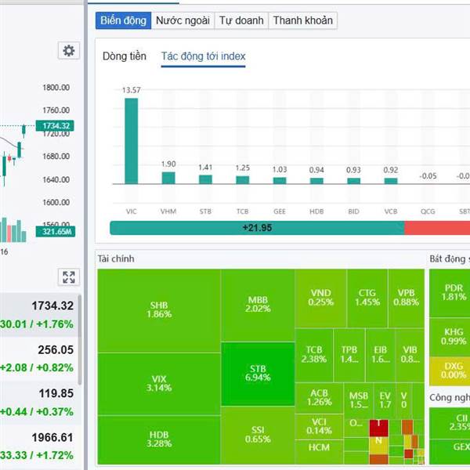Click the QCG label on chart axis
Viewport: 470px width, 470px height.
click(x=428, y=211)
